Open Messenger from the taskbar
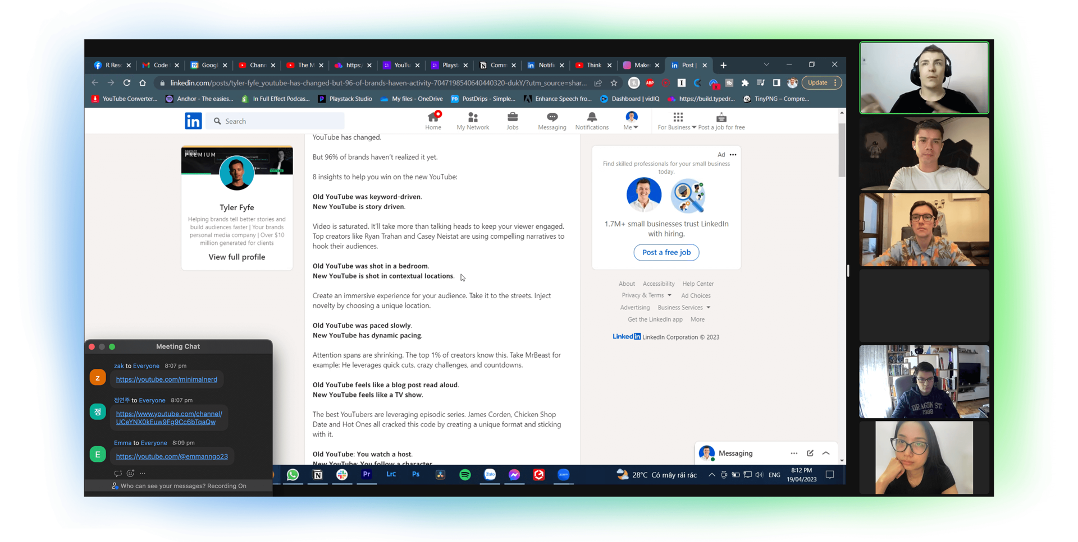Viewport: 1078px width, 542px height. (514, 475)
